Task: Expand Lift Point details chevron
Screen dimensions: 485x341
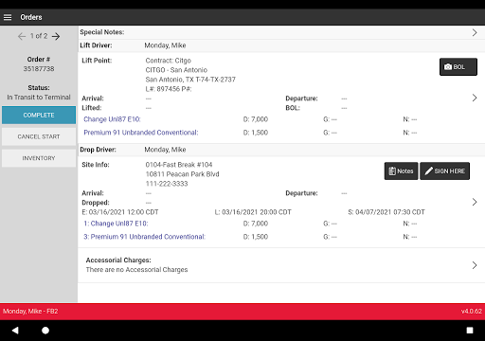Action: tap(475, 98)
